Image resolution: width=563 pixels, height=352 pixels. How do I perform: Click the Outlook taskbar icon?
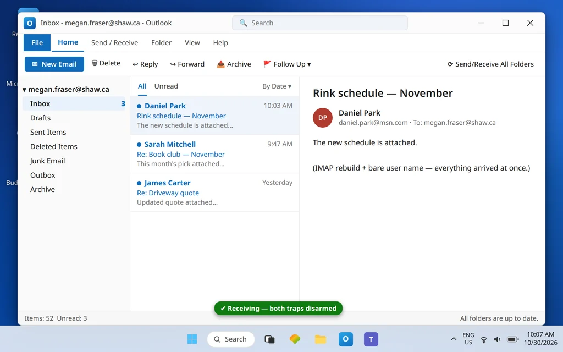tap(345, 339)
